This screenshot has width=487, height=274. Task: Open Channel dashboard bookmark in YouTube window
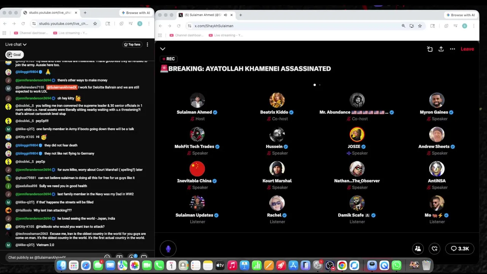(x=31, y=33)
